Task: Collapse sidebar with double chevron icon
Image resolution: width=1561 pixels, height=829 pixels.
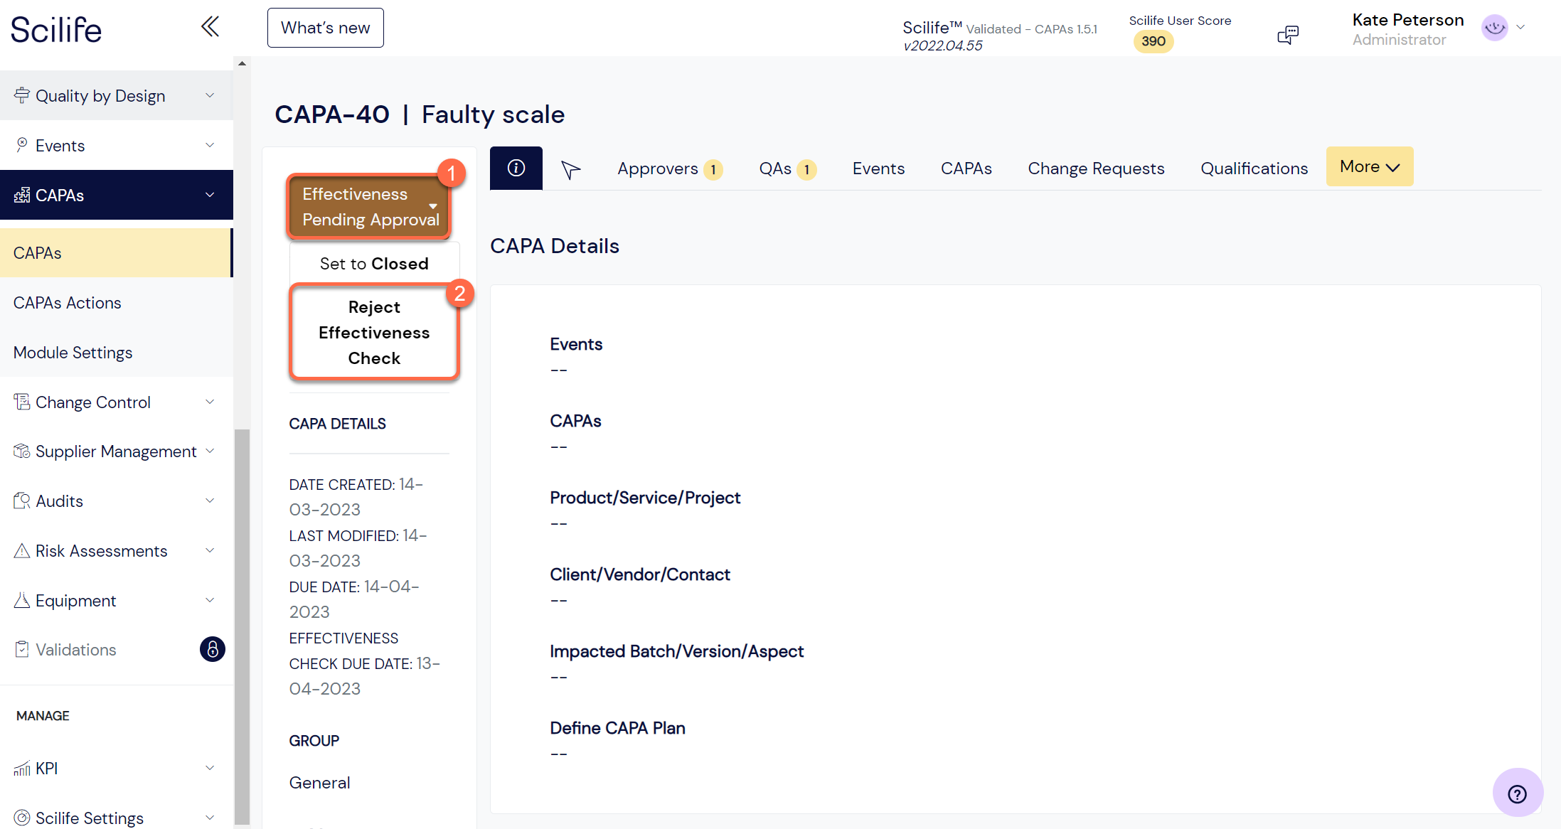Action: [x=210, y=27]
